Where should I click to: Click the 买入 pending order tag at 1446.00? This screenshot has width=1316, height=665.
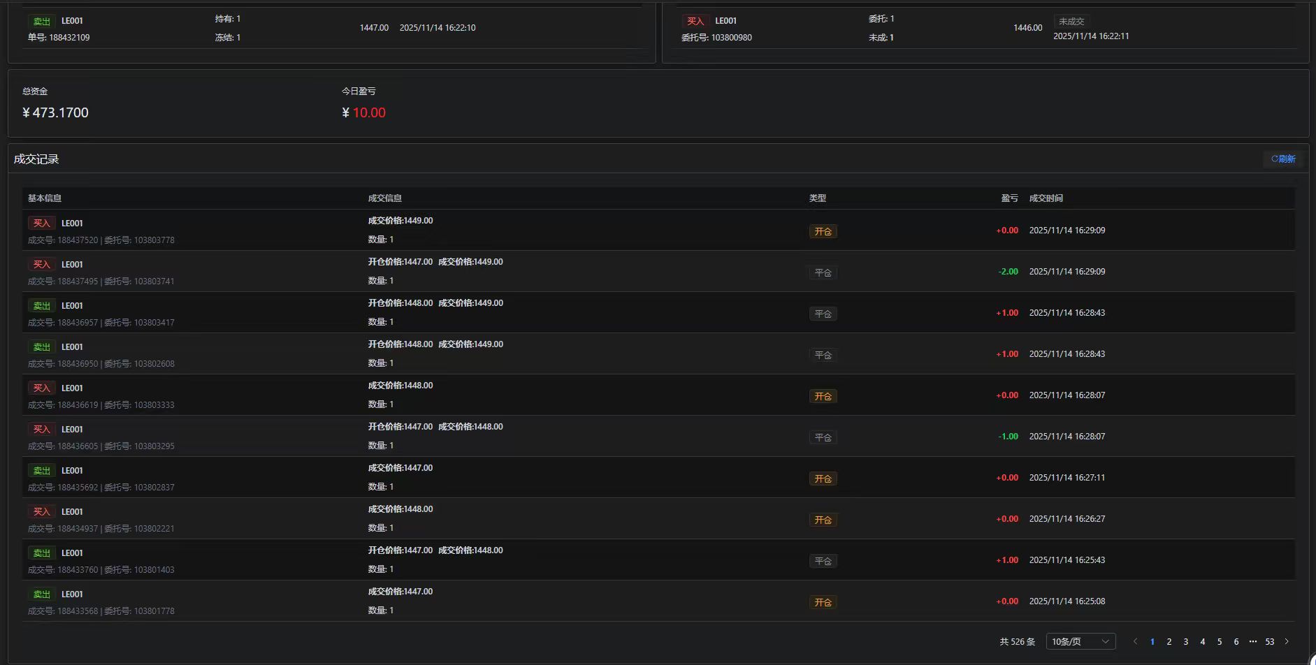pyautogui.click(x=695, y=22)
